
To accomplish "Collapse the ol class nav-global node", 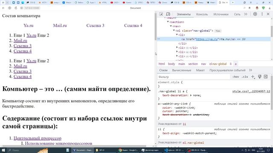I will click(x=174, y=31).
